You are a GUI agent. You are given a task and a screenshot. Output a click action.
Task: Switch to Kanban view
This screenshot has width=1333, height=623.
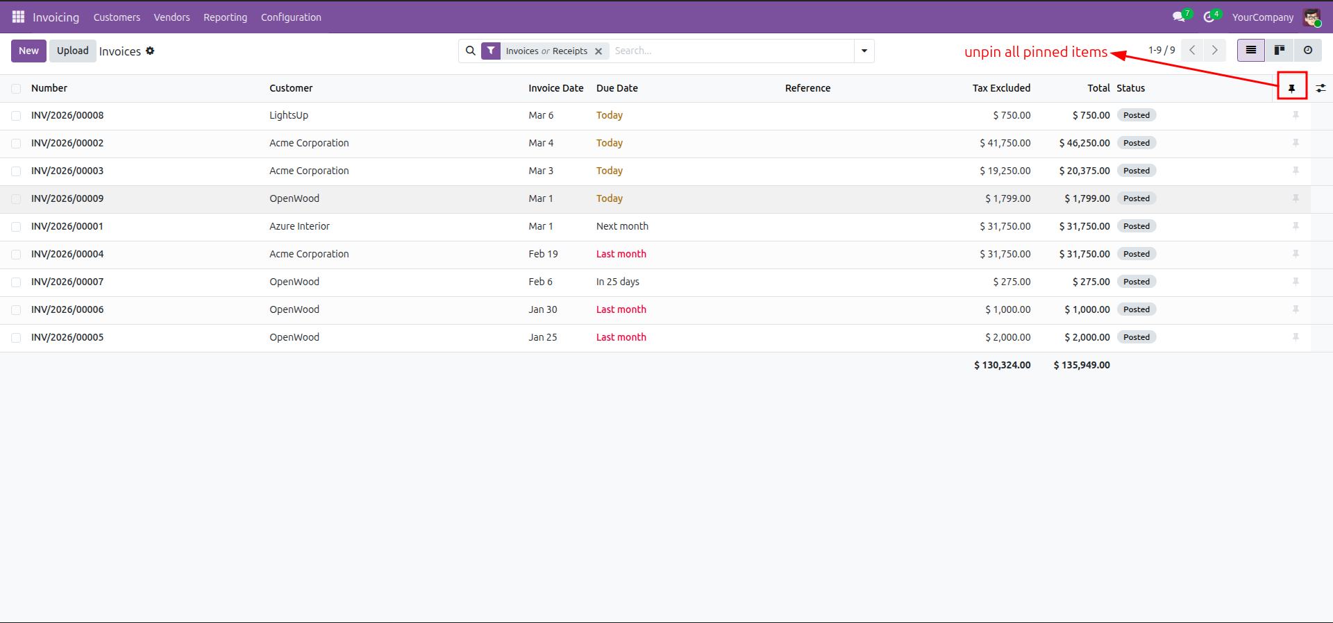(x=1279, y=50)
